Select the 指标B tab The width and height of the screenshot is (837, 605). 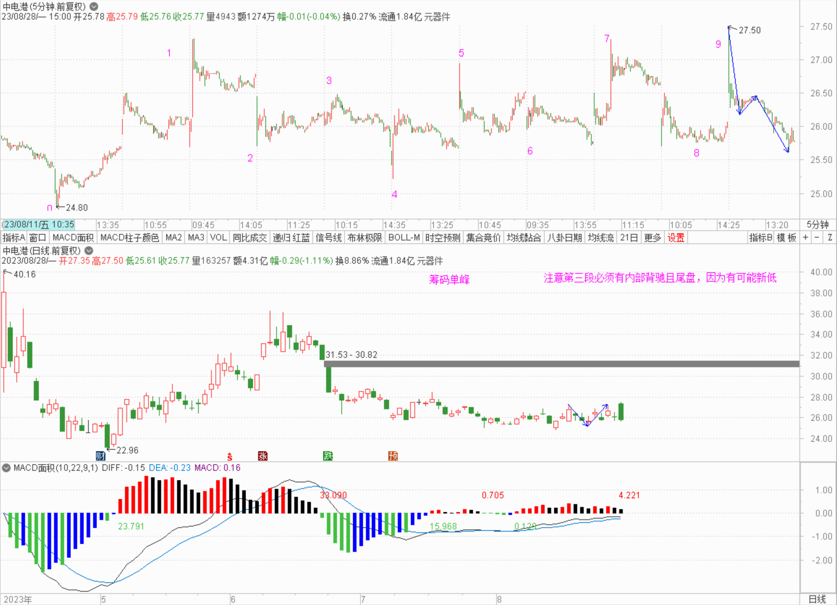click(x=761, y=238)
